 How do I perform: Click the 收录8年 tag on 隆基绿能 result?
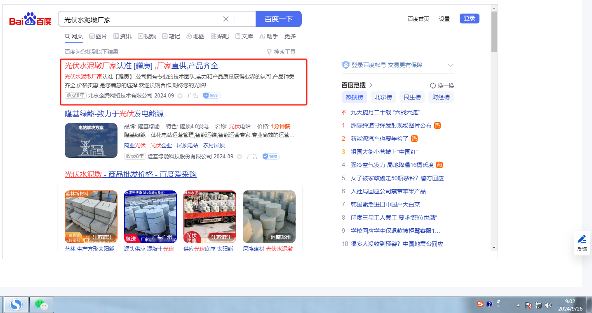click(135, 156)
